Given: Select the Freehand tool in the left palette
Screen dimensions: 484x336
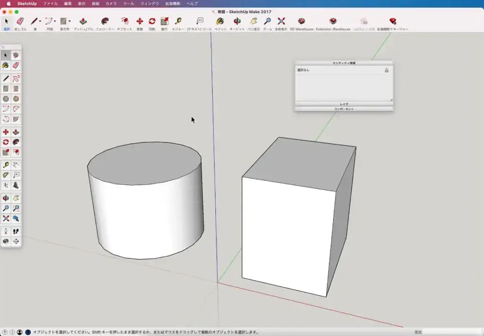Looking at the screenshot, I should pyautogui.click(x=16, y=78).
